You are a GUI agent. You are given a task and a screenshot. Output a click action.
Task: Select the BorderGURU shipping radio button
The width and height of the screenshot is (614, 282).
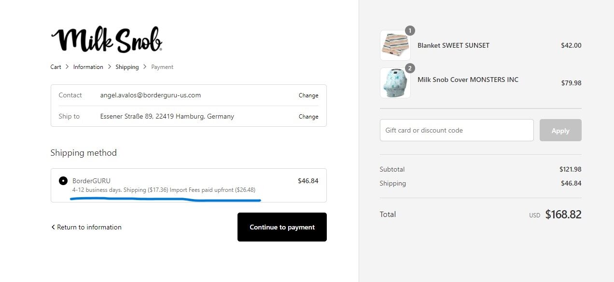point(63,181)
